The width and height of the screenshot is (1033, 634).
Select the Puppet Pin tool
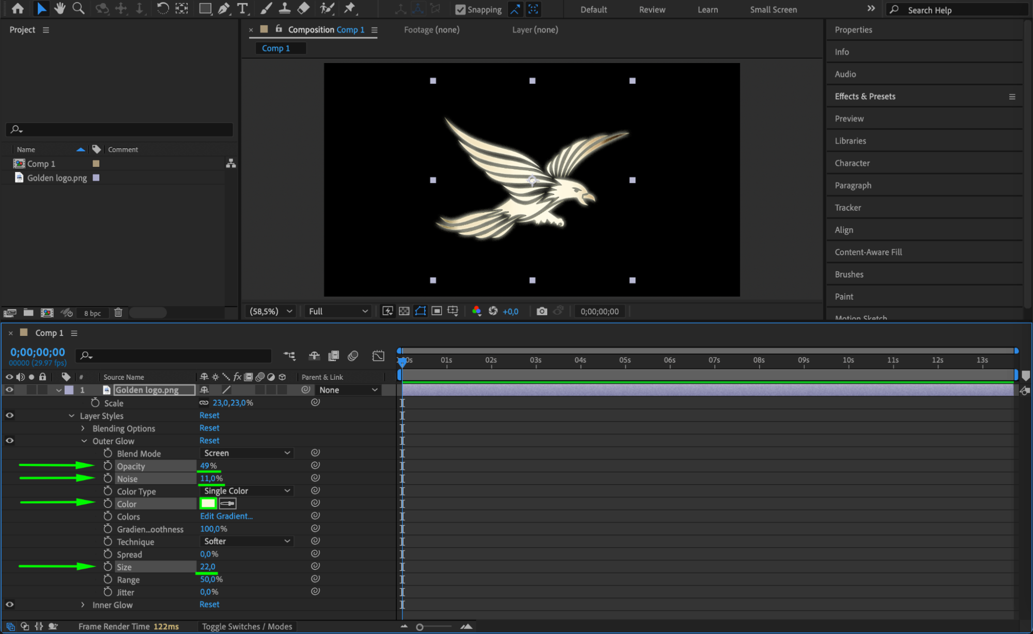tap(350, 8)
